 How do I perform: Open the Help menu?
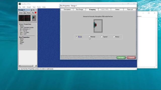44,7
